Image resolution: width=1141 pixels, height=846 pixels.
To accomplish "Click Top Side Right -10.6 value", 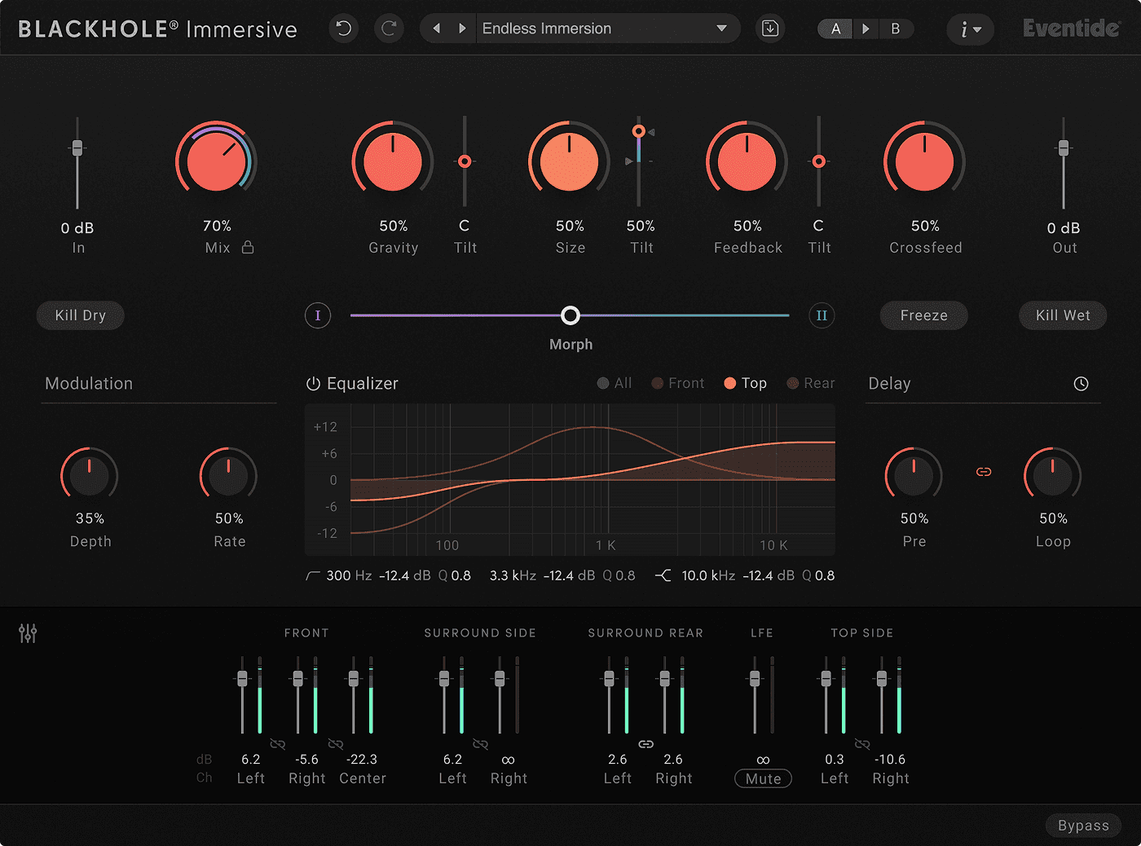I will click(x=890, y=759).
